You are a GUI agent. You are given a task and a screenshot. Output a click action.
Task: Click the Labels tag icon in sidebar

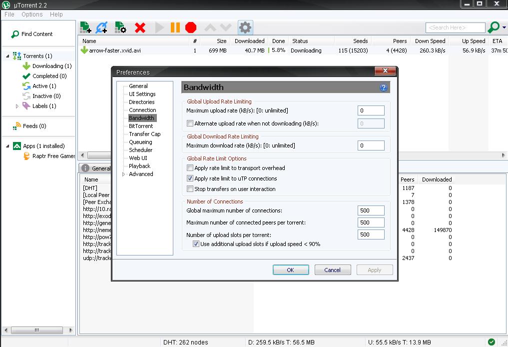tap(26, 105)
